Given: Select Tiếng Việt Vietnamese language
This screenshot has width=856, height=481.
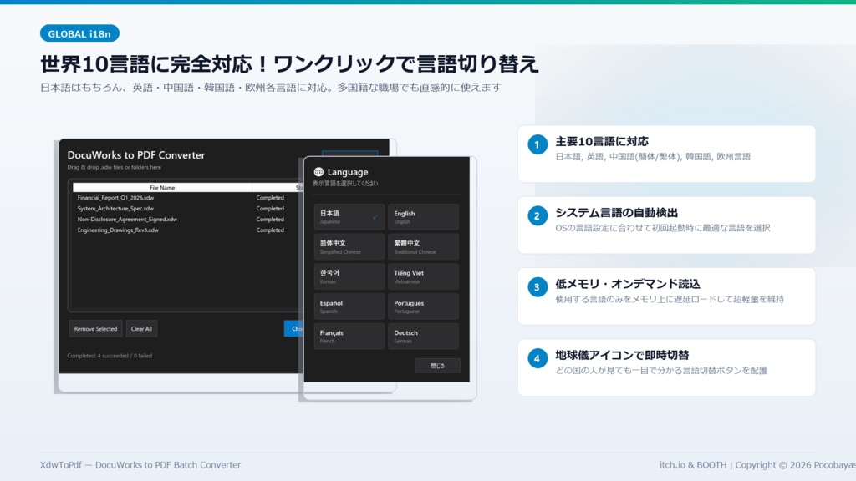Looking at the screenshot, I should click(423, 276).
